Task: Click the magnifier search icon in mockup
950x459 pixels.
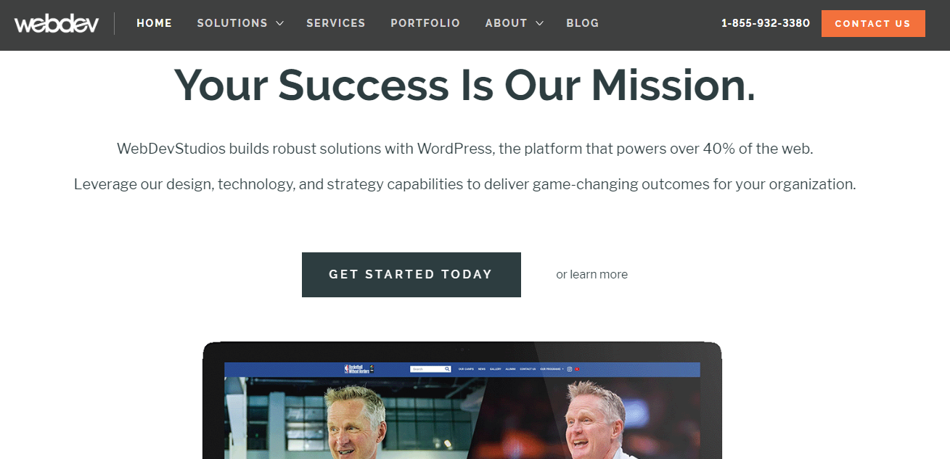Action: pyautogui.click(x=447, y=369)
